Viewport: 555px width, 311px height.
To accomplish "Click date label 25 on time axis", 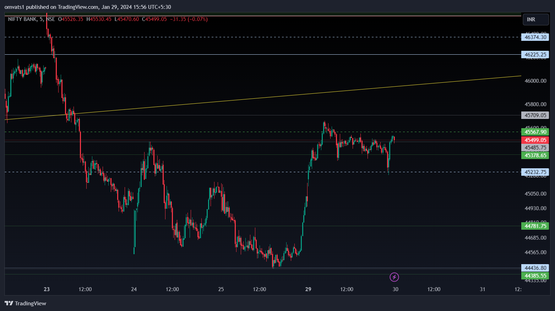I will point(221,289).
